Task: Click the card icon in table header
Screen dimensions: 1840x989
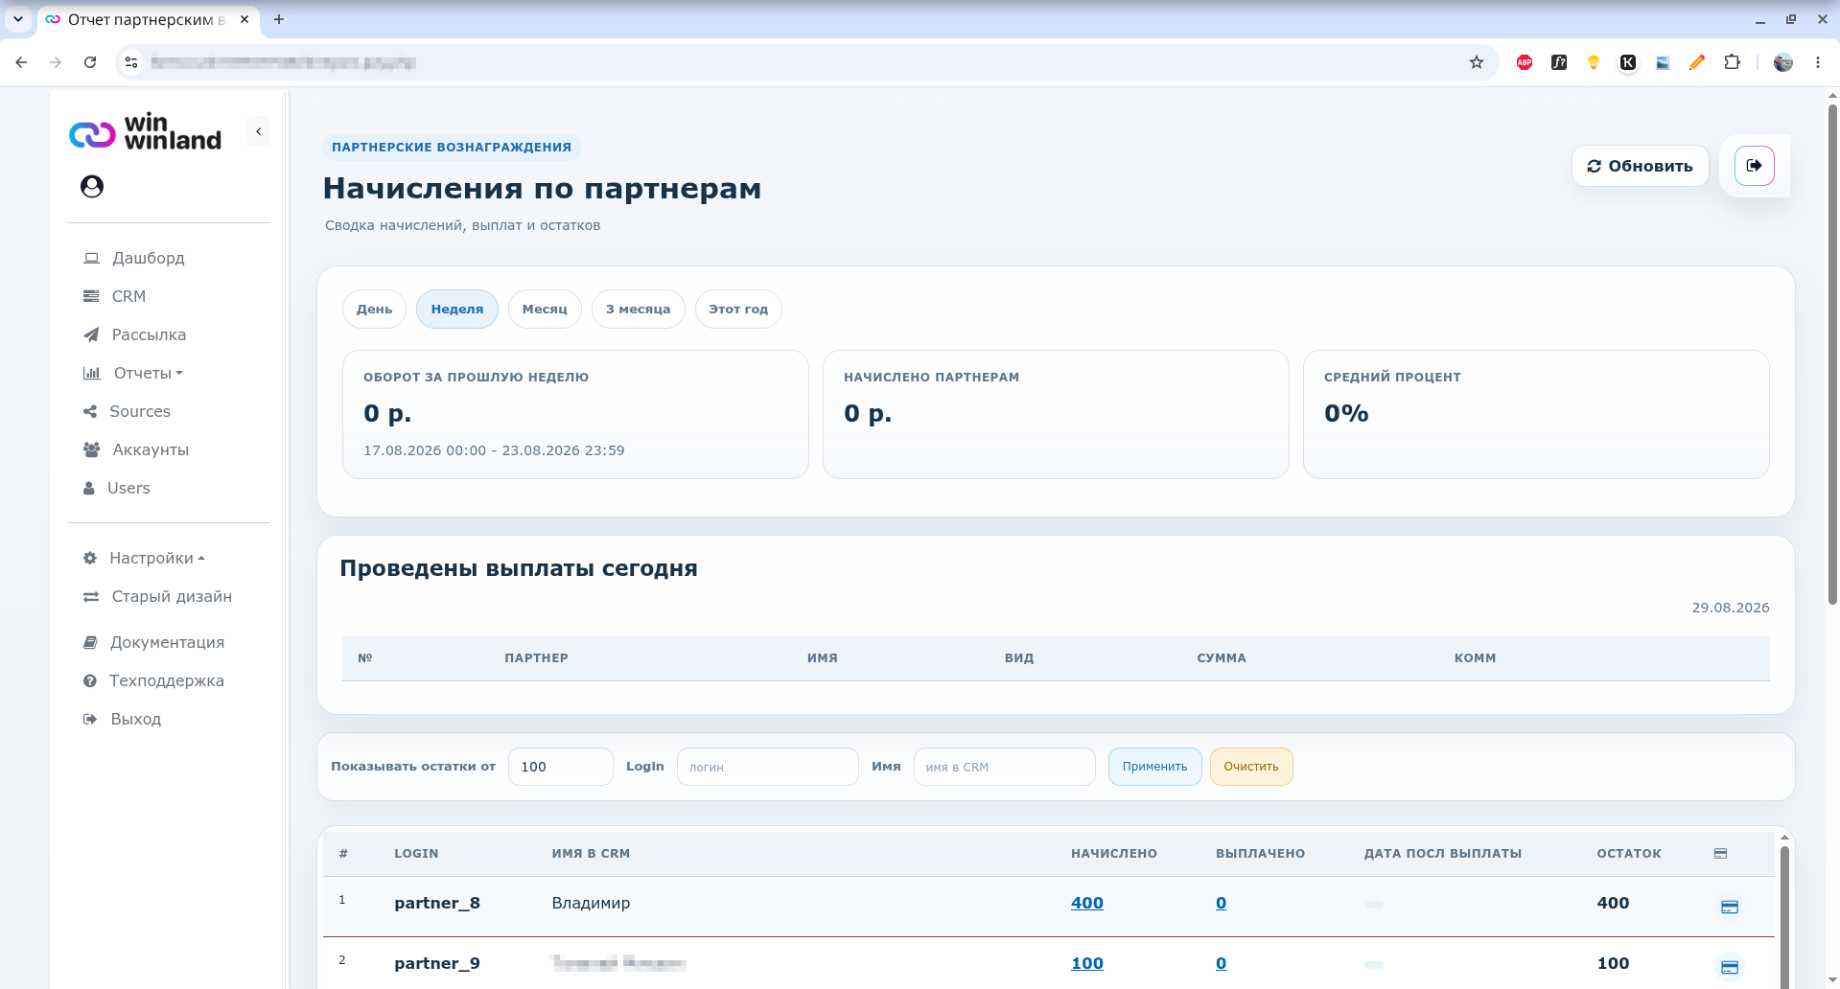Action: (1720, 853)
